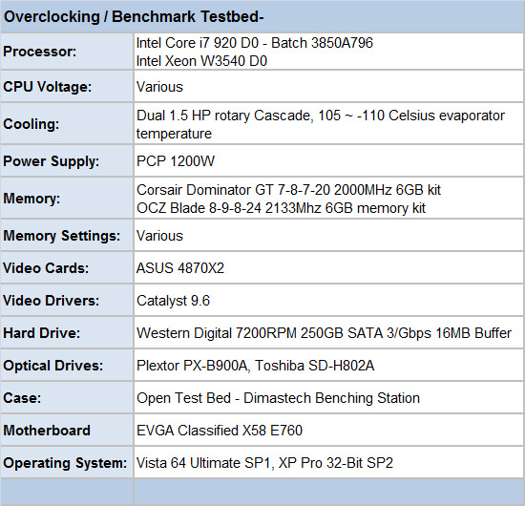525x506 pixels.
Task: Select the Corsair Dominator GT memory line
Action: tap(288, 190)
